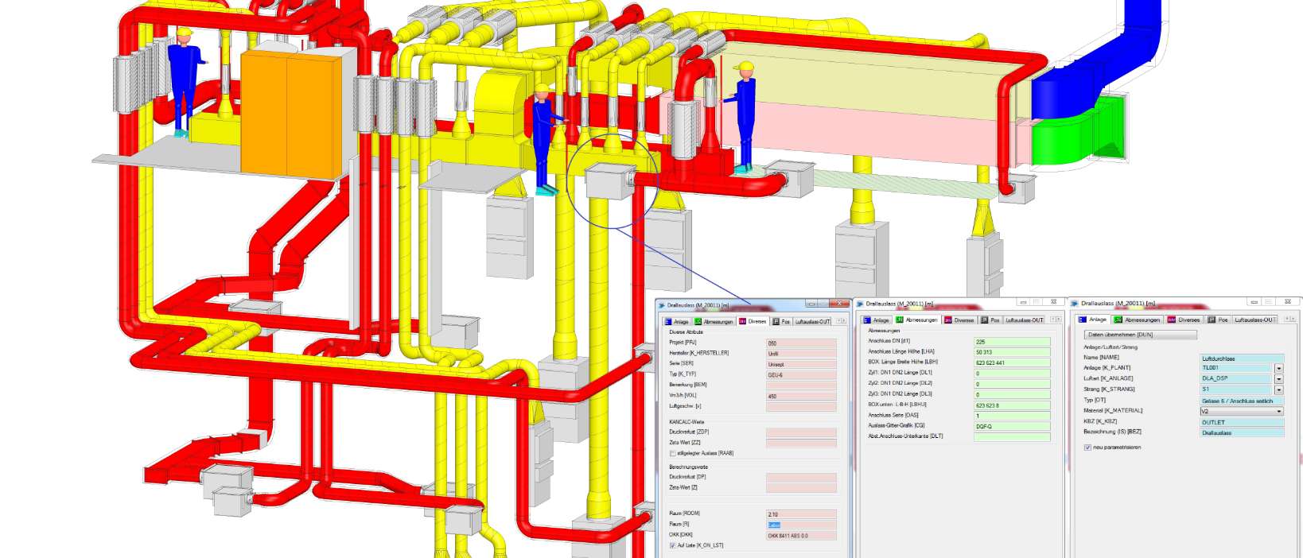Open the Anlage [K_PLANT] dropdown showing TL001
The image size is (1303, 558).
[1279, 369]
